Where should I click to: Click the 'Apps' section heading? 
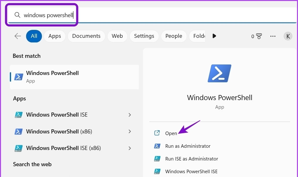[x=19, y=99]
